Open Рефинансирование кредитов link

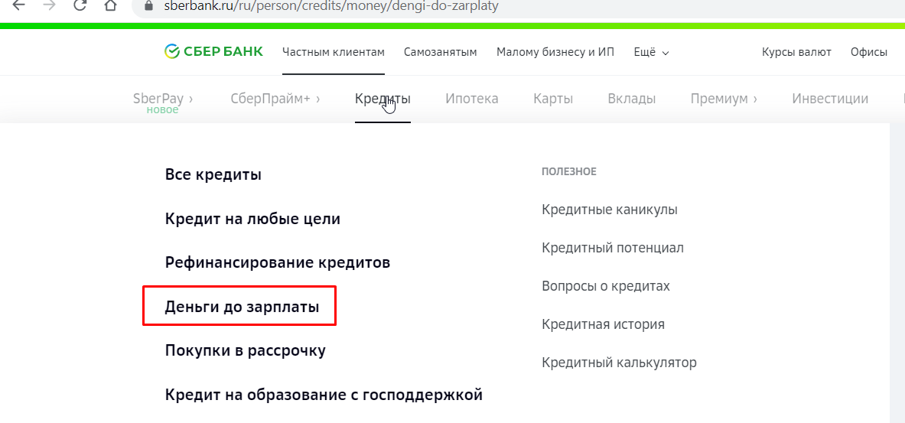click(x=278, y=263)
